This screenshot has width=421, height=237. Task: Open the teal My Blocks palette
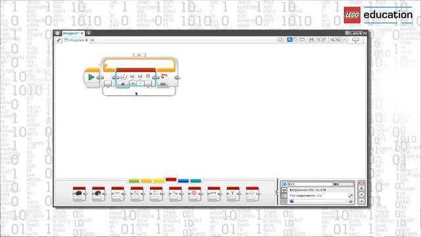[196, 181]
